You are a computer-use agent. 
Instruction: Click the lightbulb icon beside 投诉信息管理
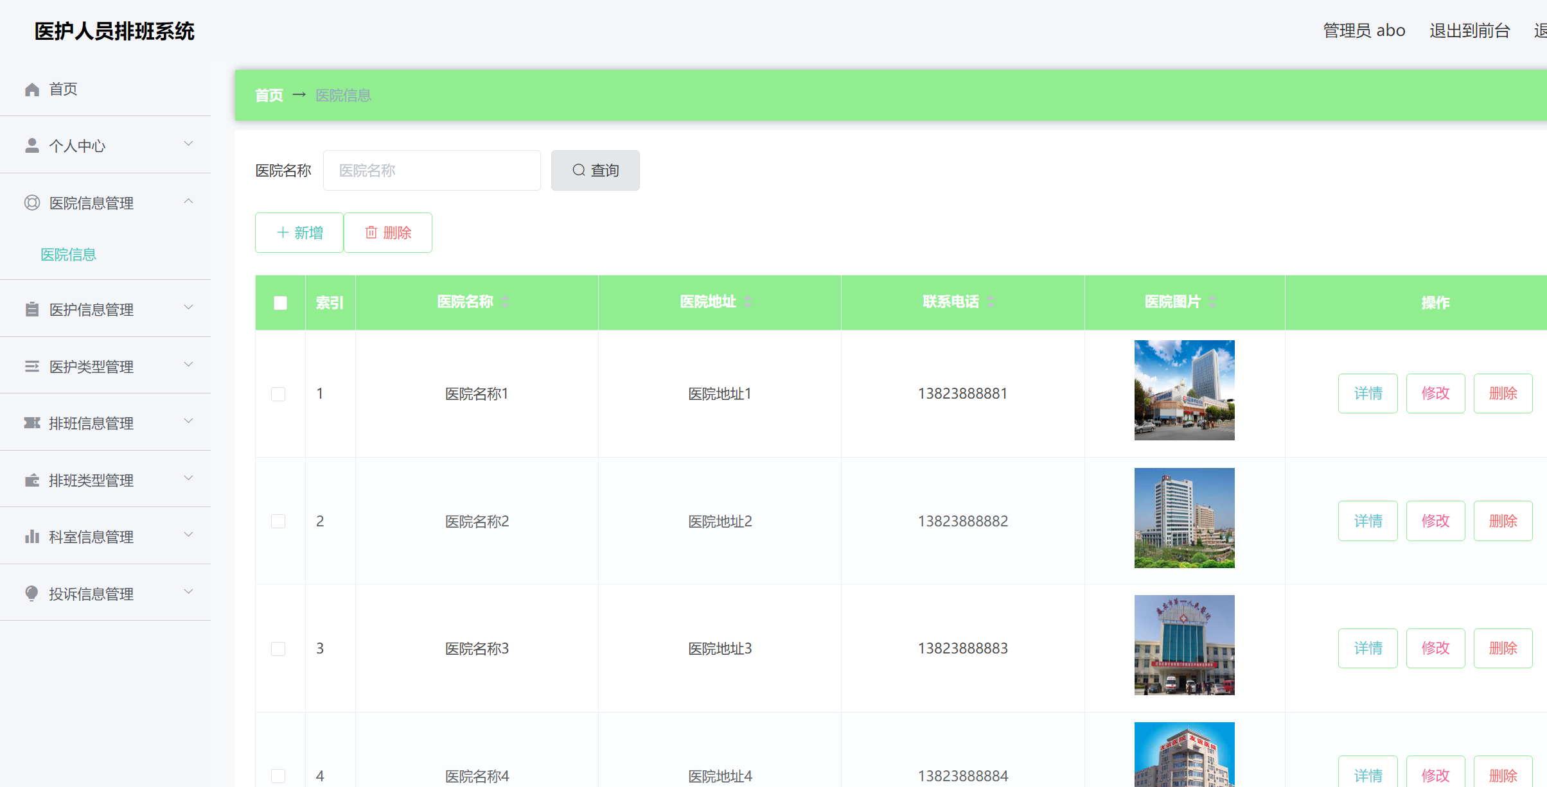click(x=32, y=593)
